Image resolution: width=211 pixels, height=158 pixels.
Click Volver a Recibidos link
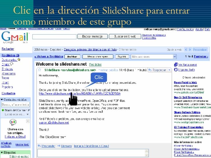click(x=49, y=56)
